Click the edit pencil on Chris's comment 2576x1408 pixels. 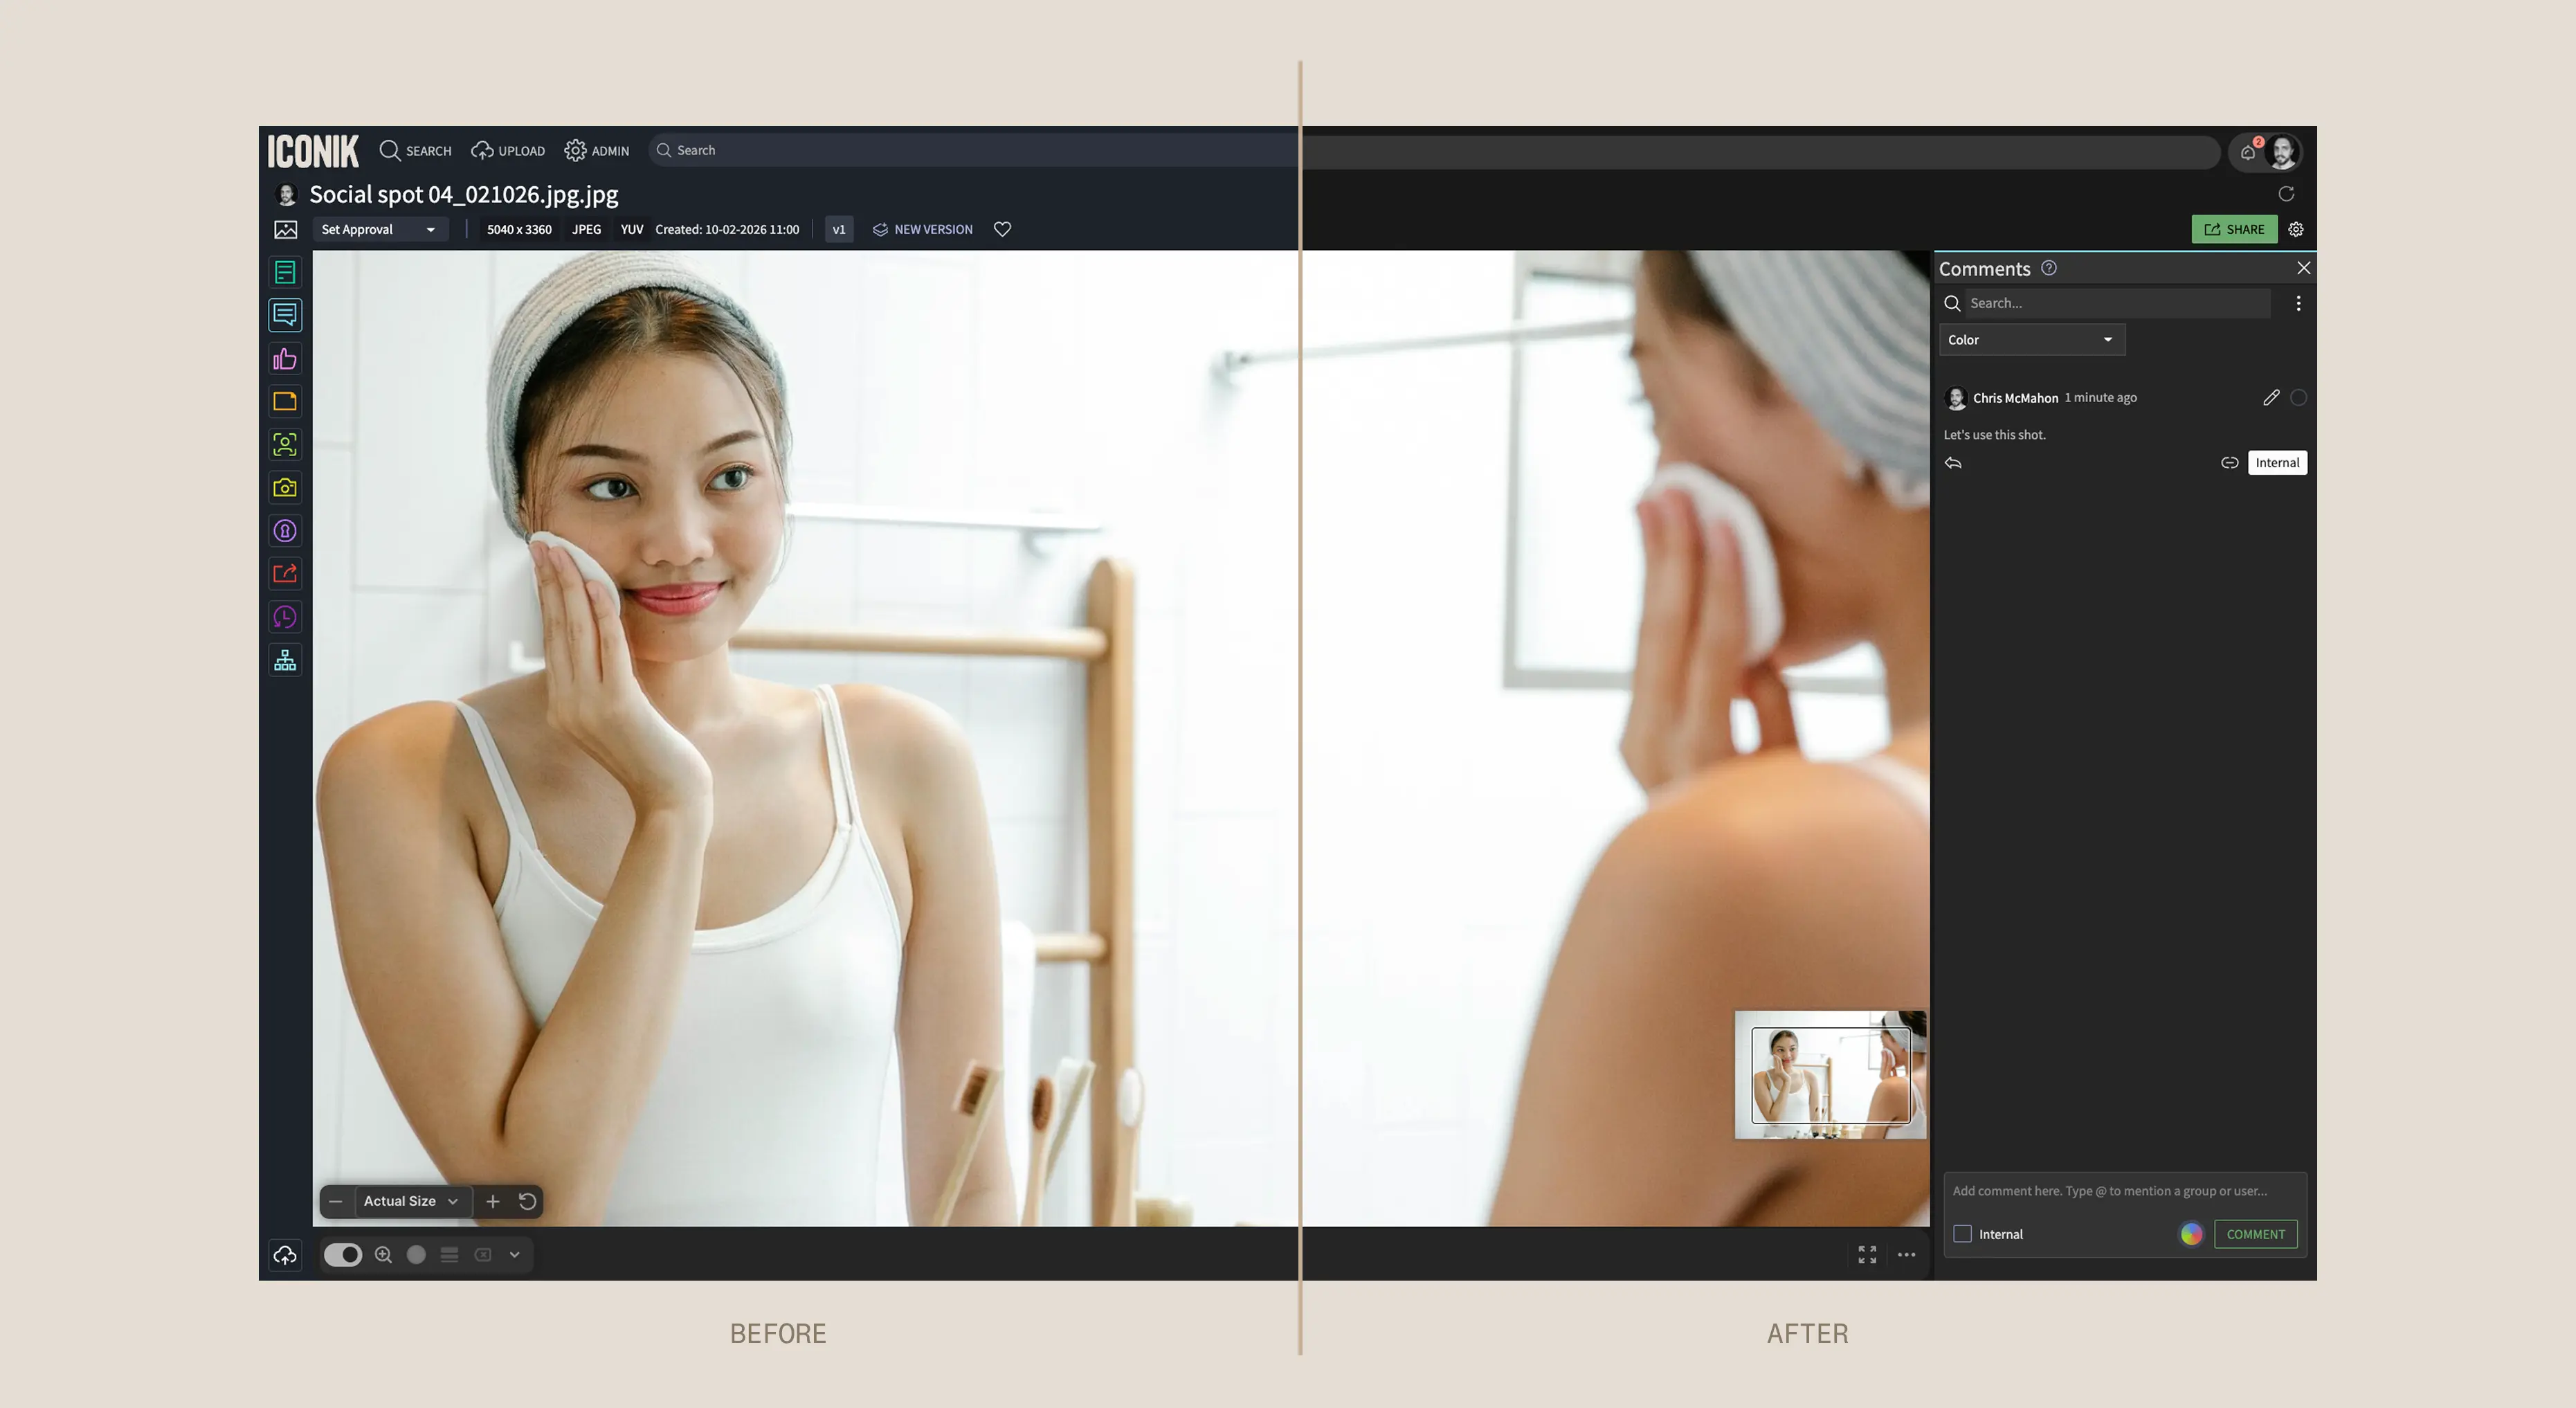point(2271,398)
